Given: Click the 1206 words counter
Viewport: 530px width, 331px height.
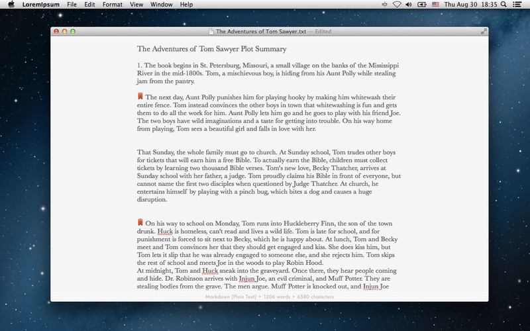Looking at the screenshot, I should (277, 297).
